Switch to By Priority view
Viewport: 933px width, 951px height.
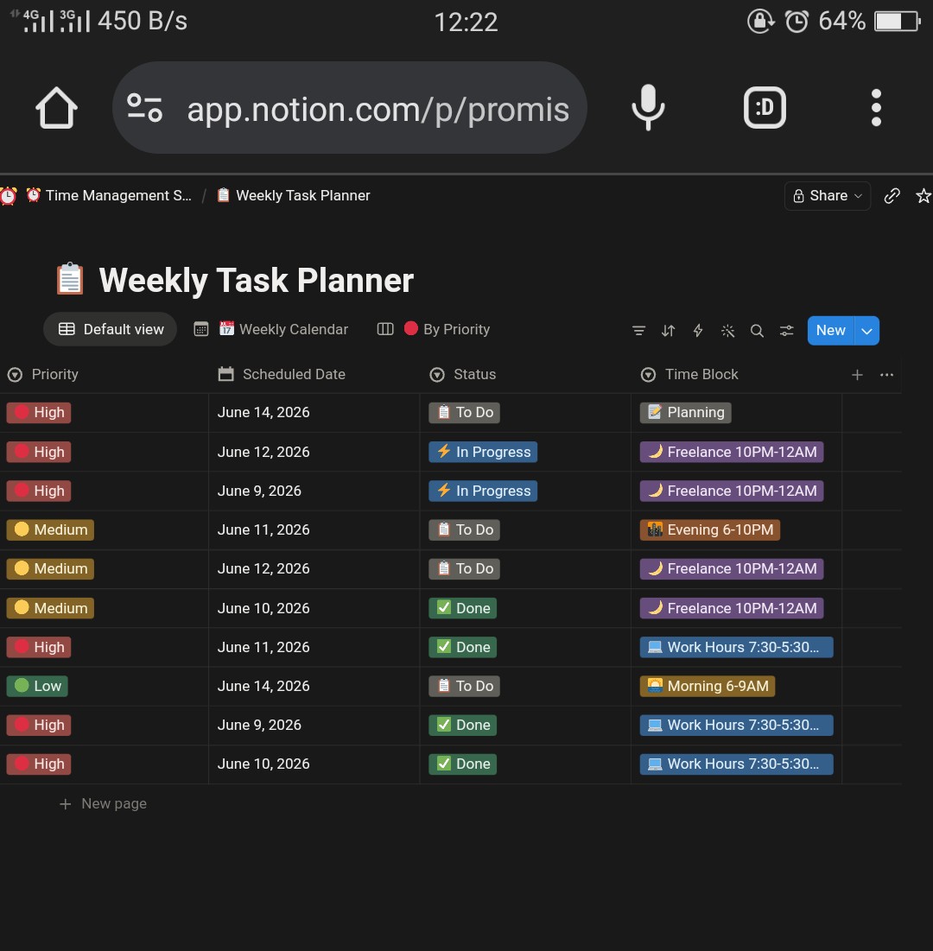(x=433, y=329)
